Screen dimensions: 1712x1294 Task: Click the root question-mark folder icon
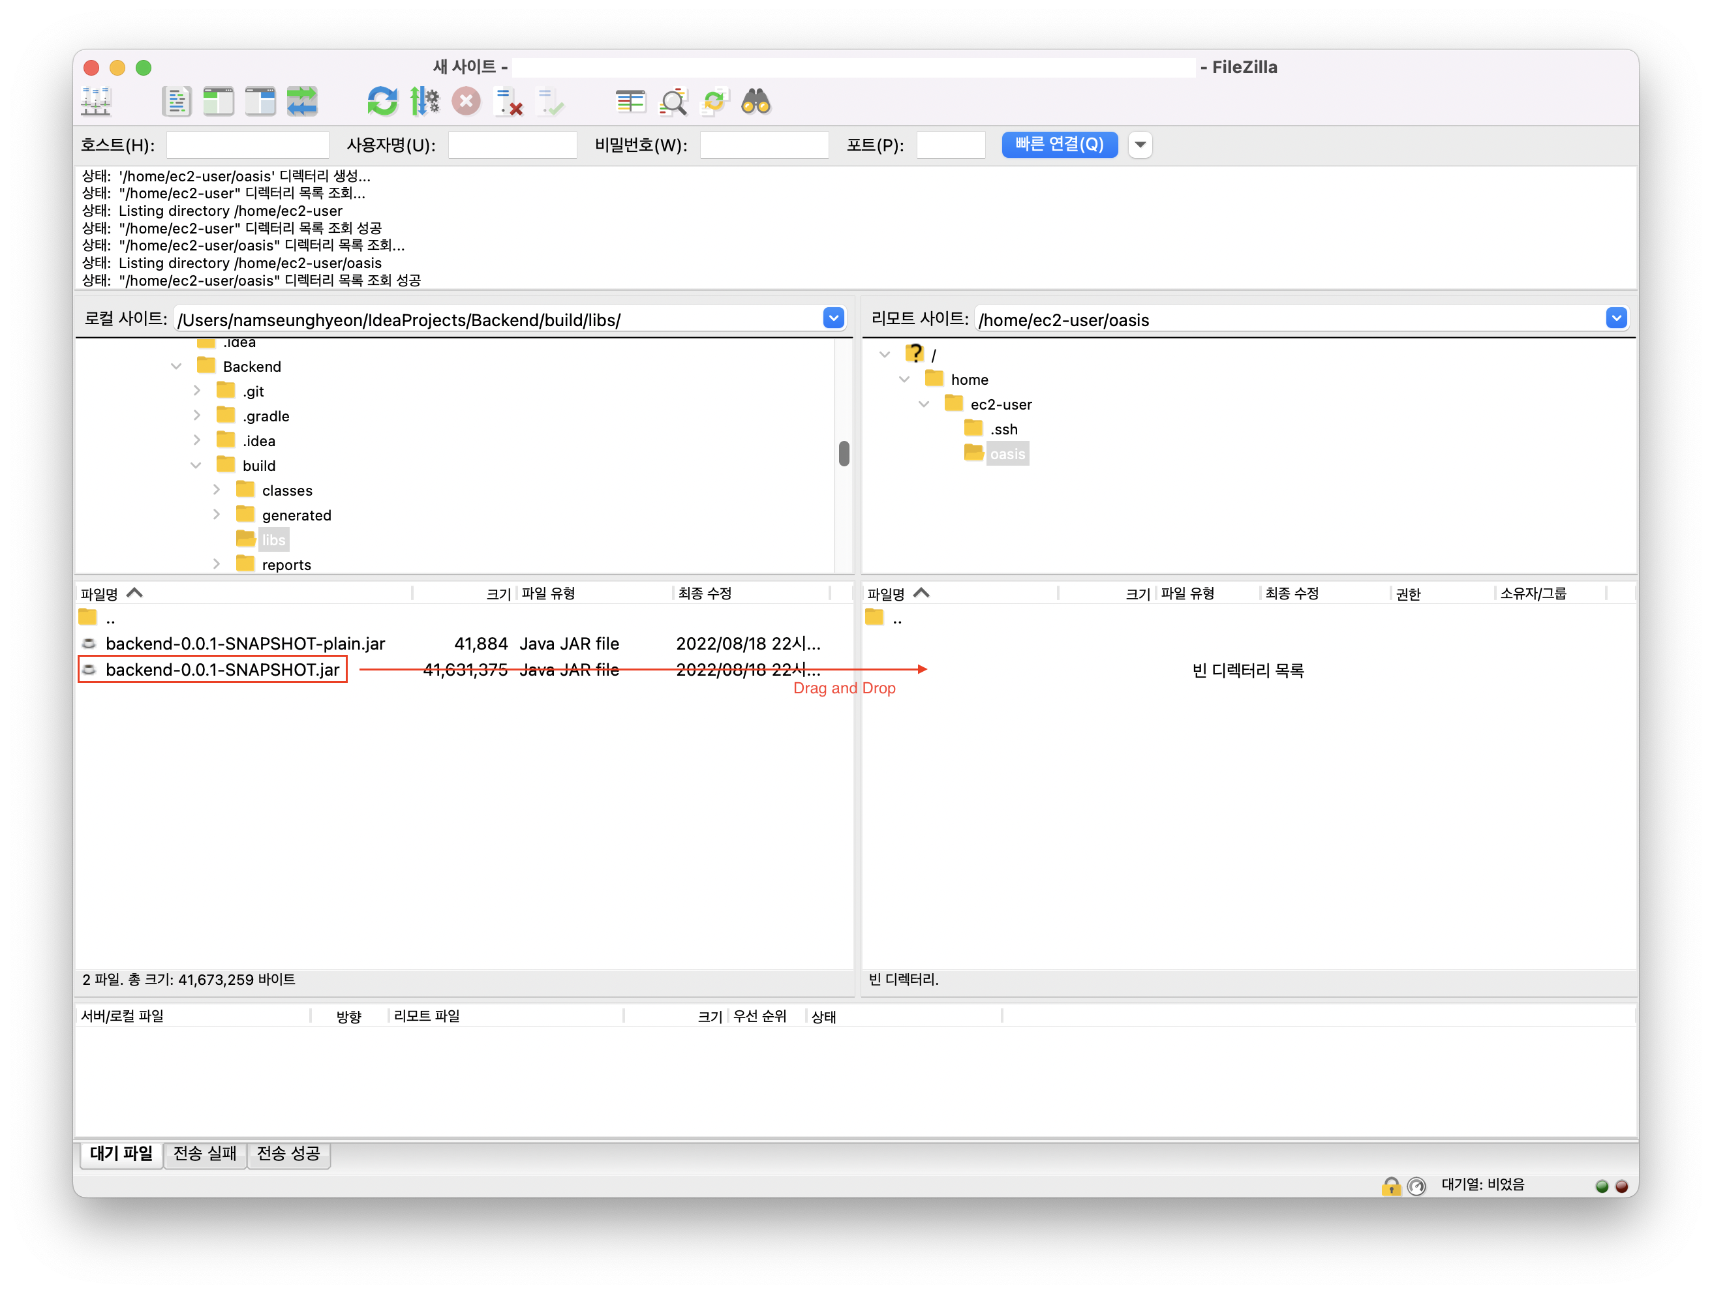(914, 354)
